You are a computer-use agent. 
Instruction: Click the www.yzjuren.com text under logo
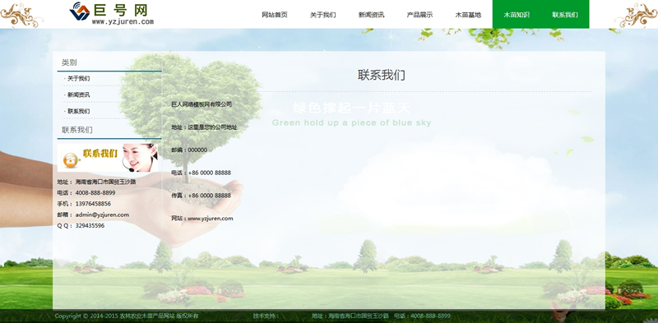coord(123,22)
